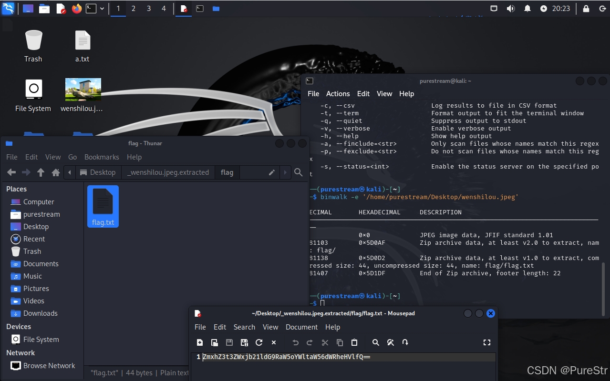Click the Desktop path button in Thunar
Viewport: 610px width, 381px height.
click(x=98, y=172)
